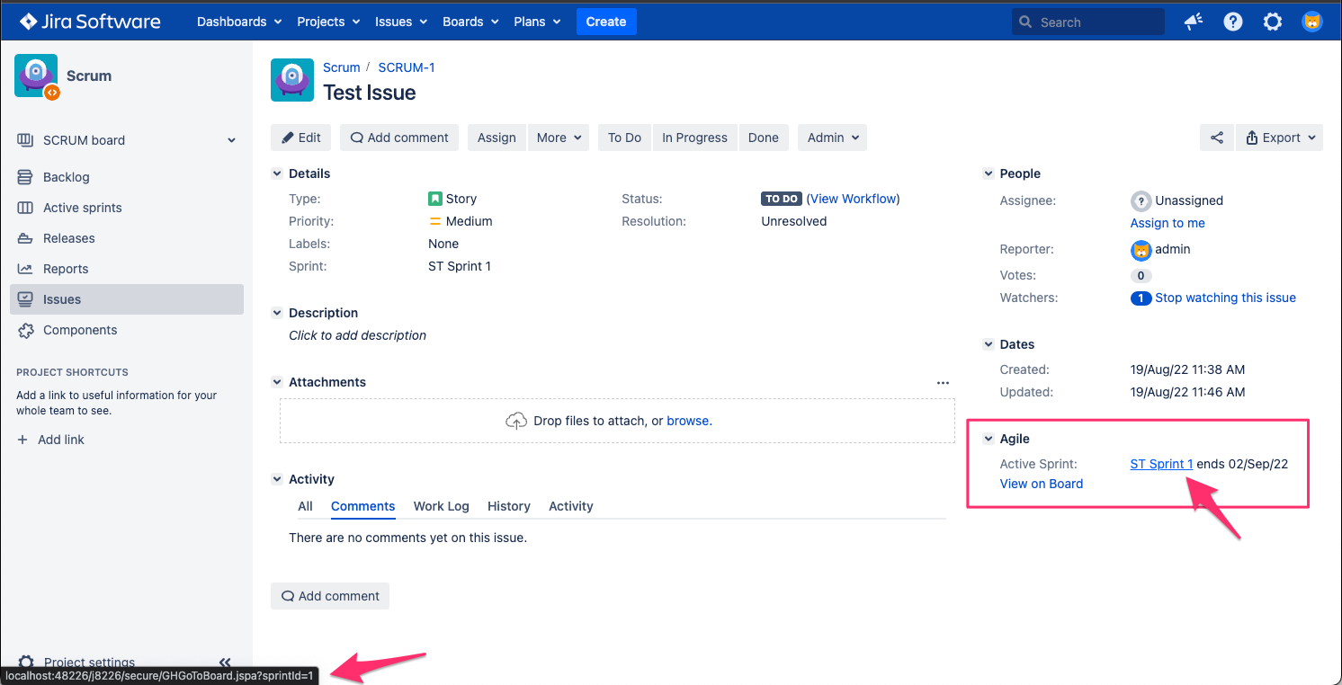Open the ST Sprint 1 link

[x=1161, y=464]
